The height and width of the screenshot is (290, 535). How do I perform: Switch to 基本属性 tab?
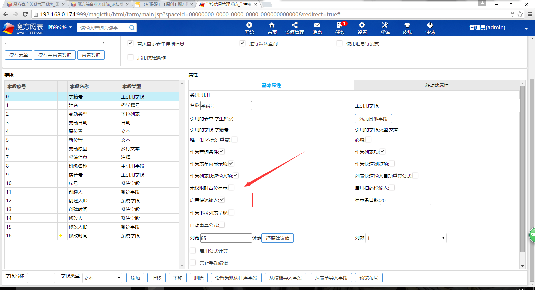pyautogui.click(x=271, y=85)
